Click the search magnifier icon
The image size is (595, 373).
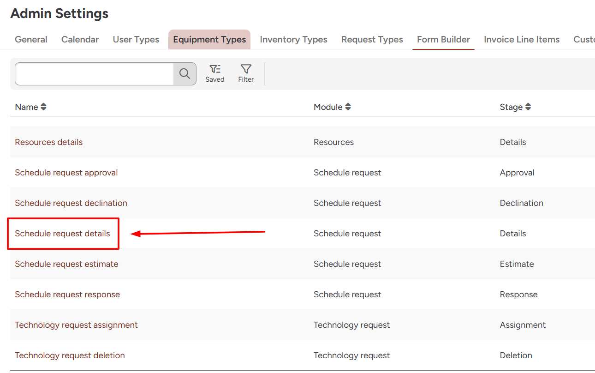(184, 74)
